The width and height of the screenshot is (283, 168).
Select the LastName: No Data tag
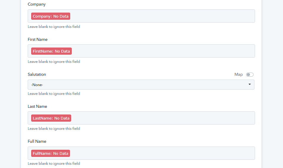[51, 118]
